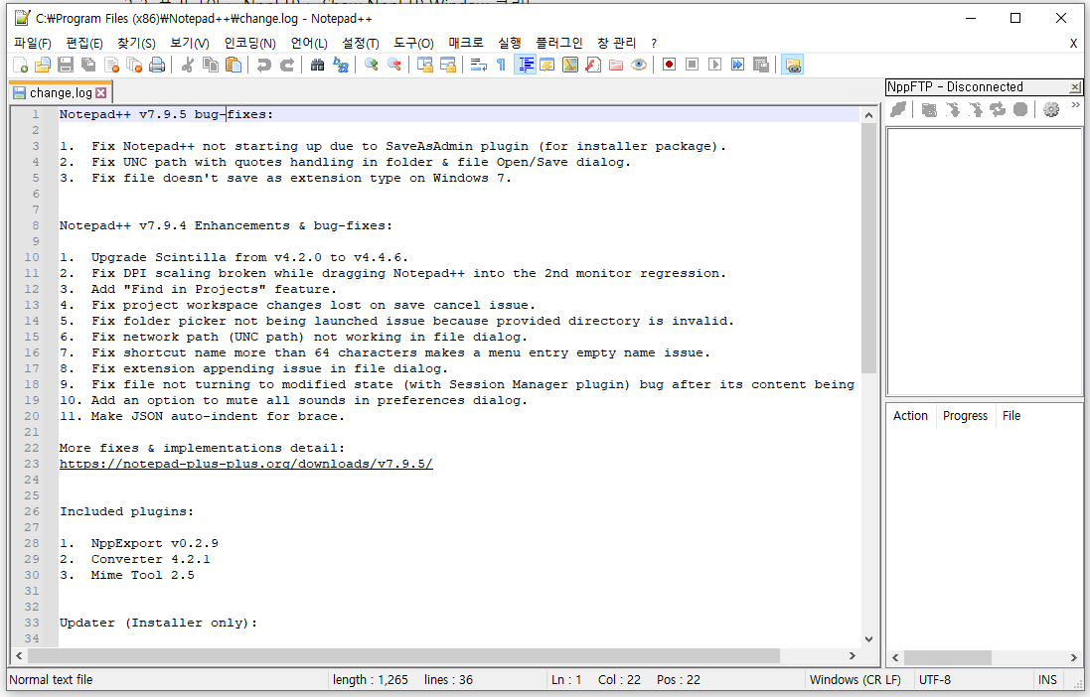Click the Action column header
This screenshot has width=1090, height=697.
click(x=910, y=416)
